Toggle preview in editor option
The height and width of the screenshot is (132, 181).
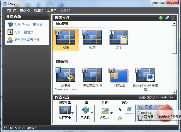click(129, 109)
